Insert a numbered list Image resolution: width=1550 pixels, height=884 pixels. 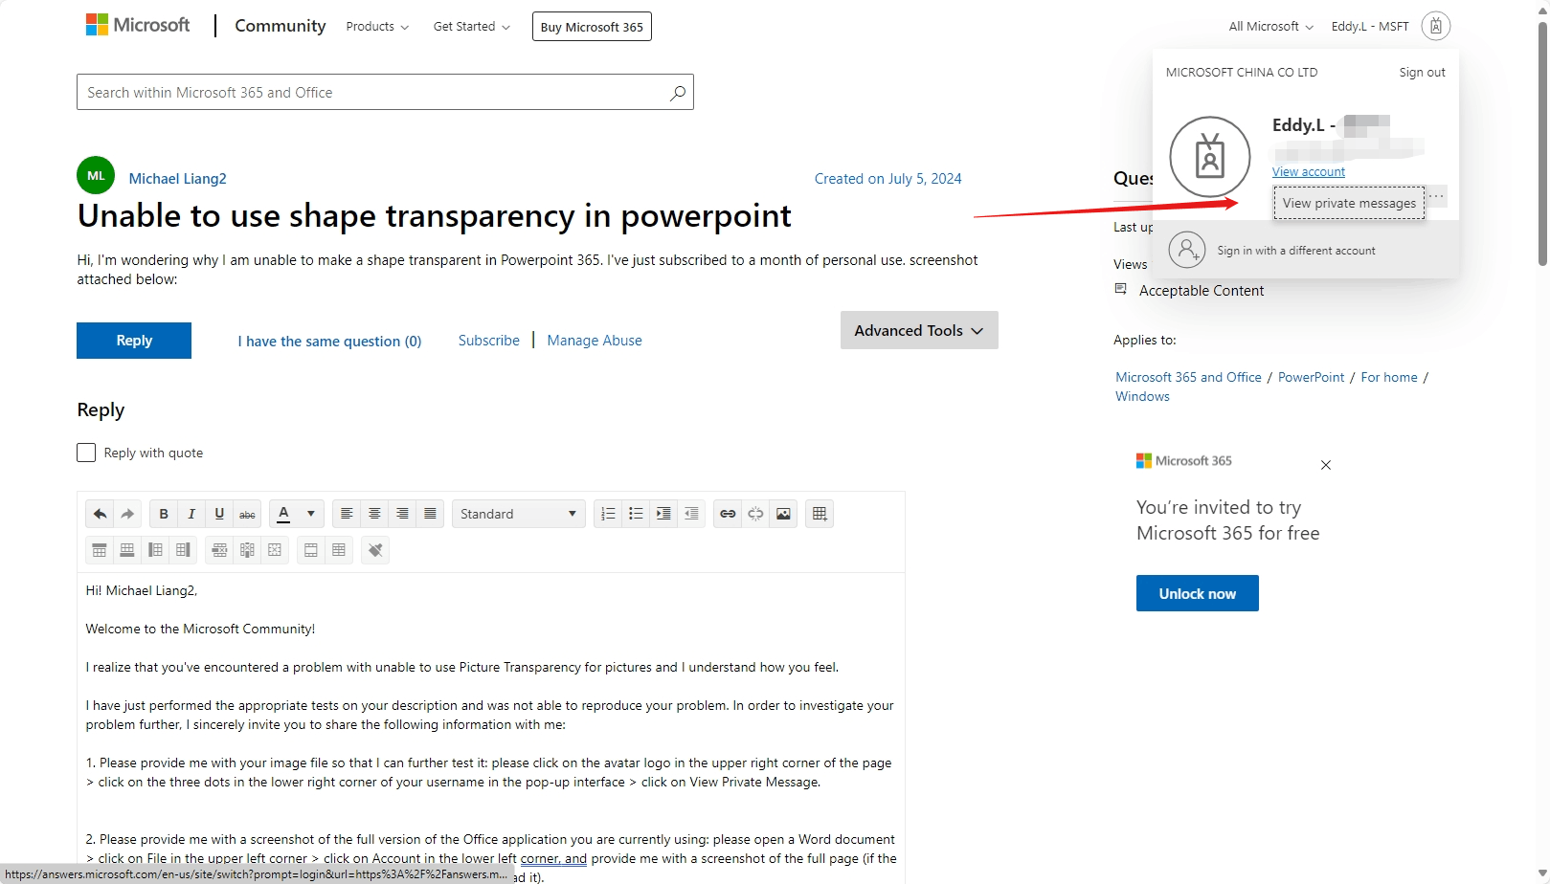608,514
